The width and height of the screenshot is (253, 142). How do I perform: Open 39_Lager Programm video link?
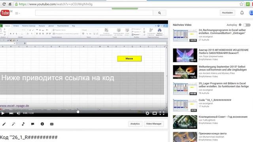[223, 85]
